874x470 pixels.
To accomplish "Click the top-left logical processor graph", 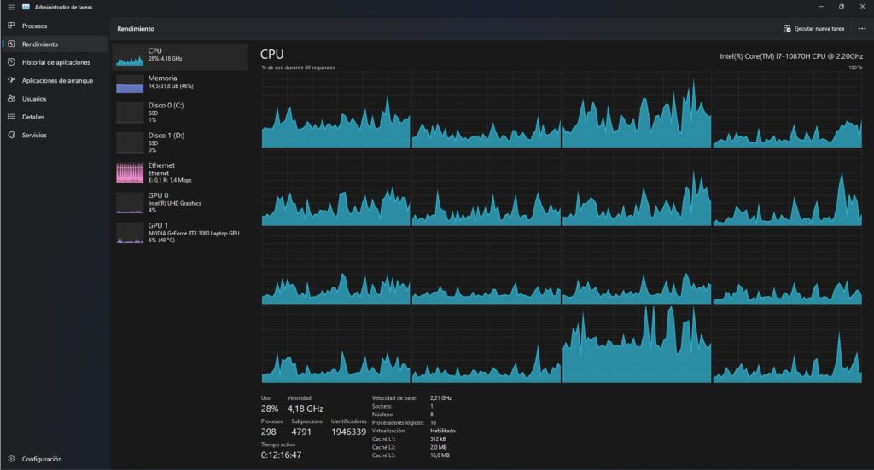I will pos(335,110).
